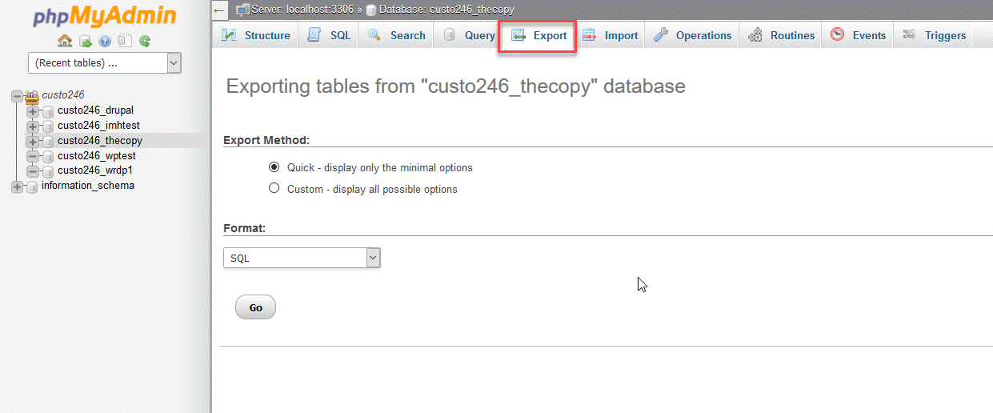Screen dimensions: 993x413
Task: Open the SQL format dropdown
Action: point(302,258)
